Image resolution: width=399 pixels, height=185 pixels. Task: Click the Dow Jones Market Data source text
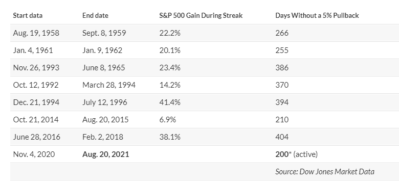[325, 172]
